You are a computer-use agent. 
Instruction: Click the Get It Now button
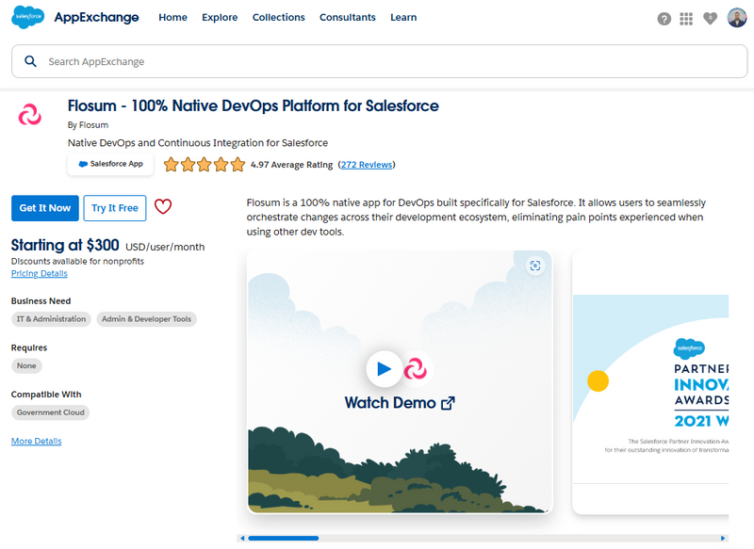(44, 208)
